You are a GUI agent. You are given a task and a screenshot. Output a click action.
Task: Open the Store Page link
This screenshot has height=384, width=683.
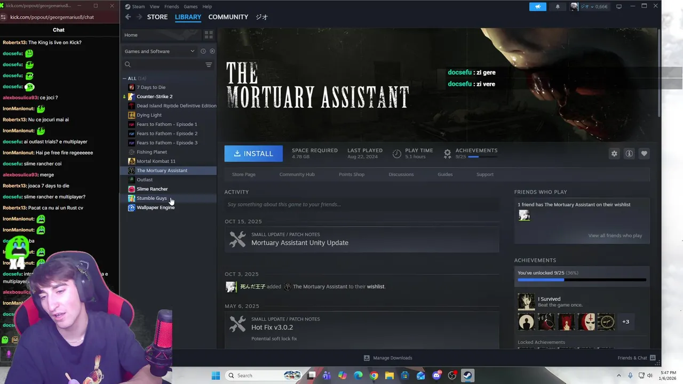pyautogui.click(x=244, y=174)
